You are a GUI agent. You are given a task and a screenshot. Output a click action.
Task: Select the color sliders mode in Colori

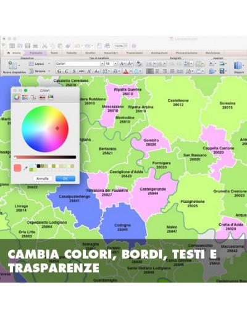pyautogui.click(x=25, y=97)
